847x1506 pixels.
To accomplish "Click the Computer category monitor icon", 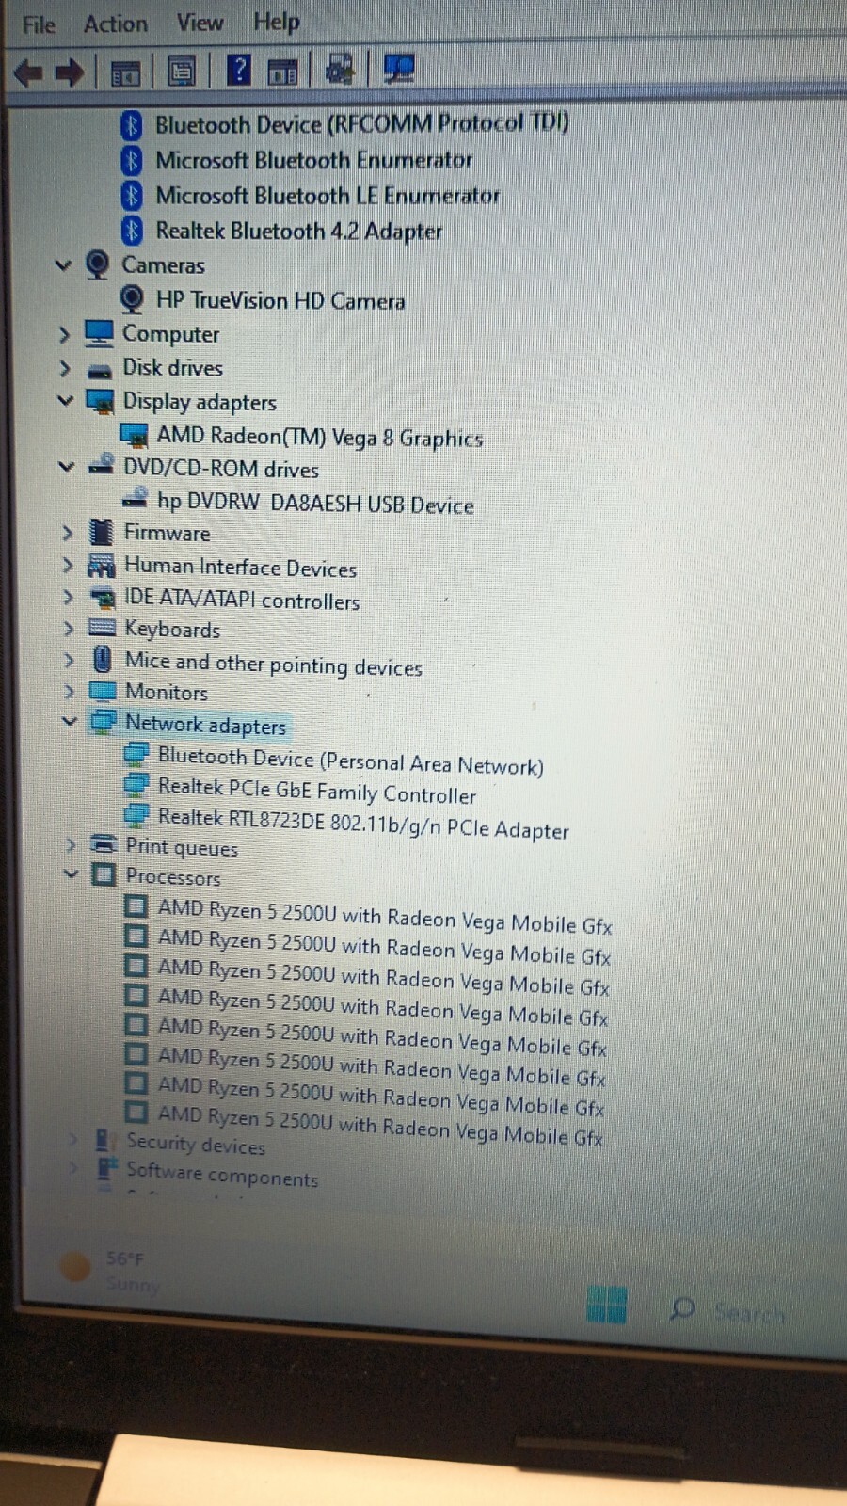I will click(99, 333).
